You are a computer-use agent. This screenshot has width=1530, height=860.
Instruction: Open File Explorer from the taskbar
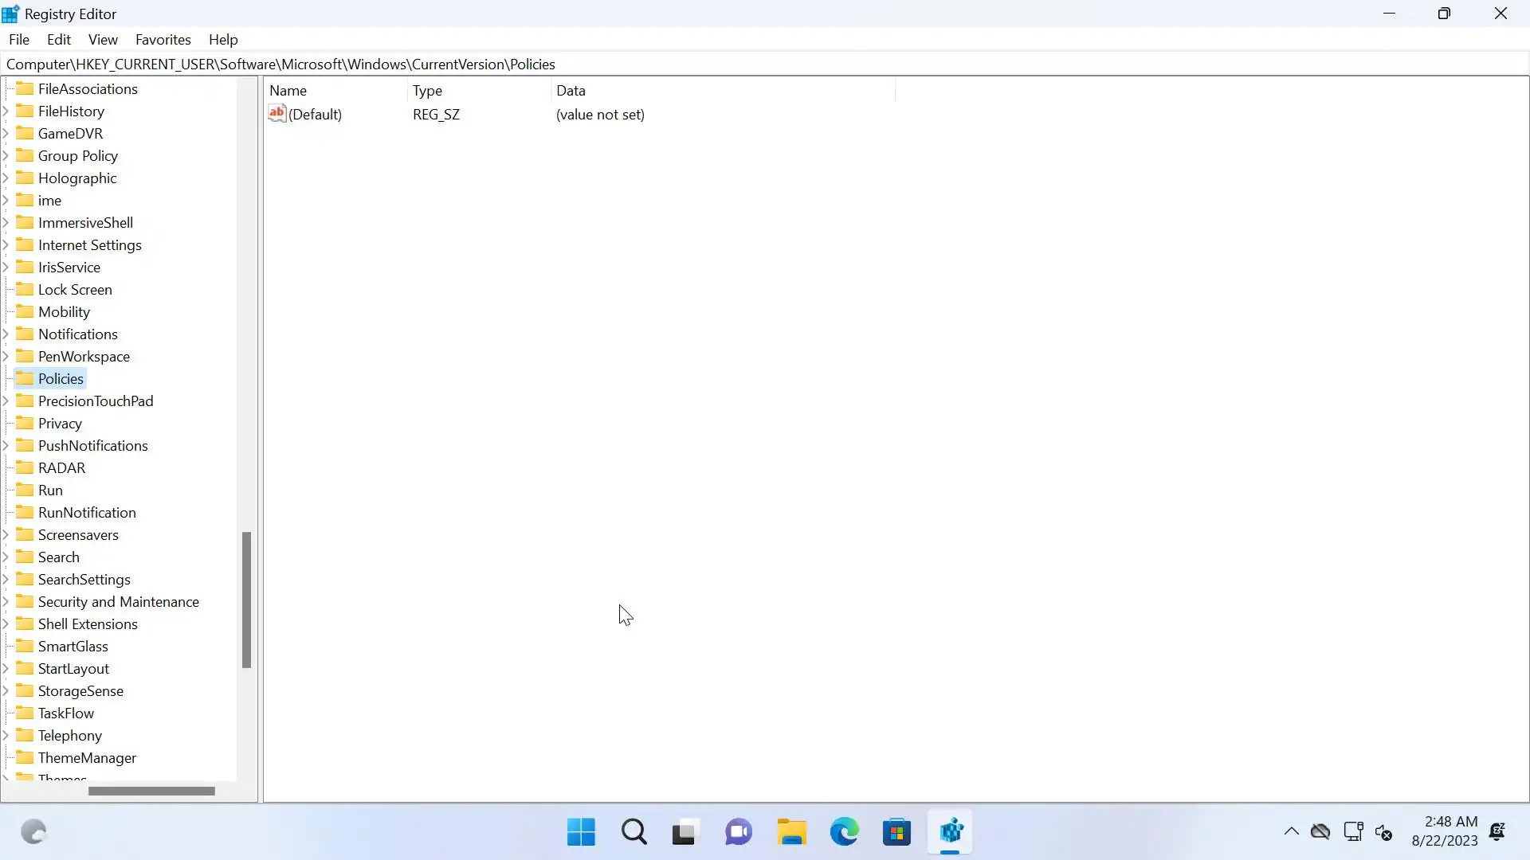click(791, 832)
